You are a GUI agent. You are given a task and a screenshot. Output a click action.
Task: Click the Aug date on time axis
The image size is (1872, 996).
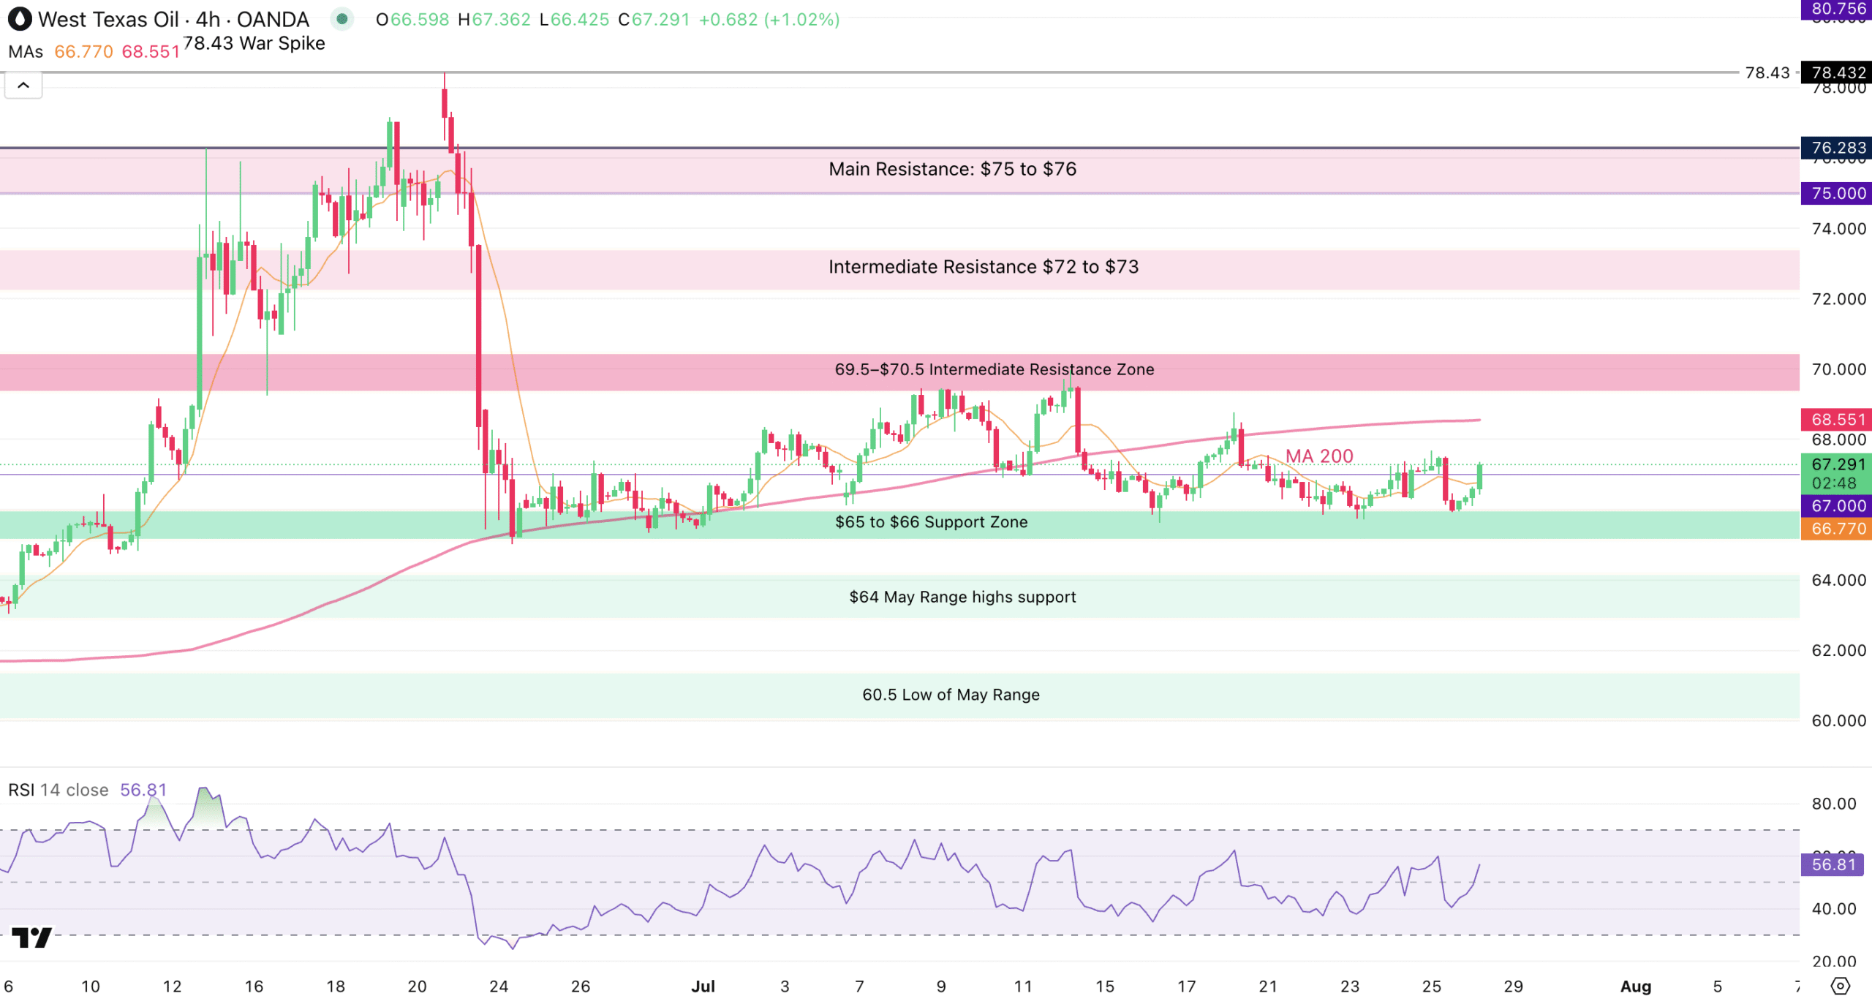tap(1635, 986)
